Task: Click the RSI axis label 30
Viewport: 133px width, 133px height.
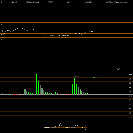Action: pos(2,39)
